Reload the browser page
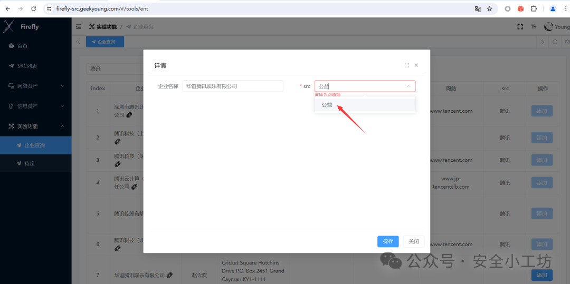 point(33,9)
